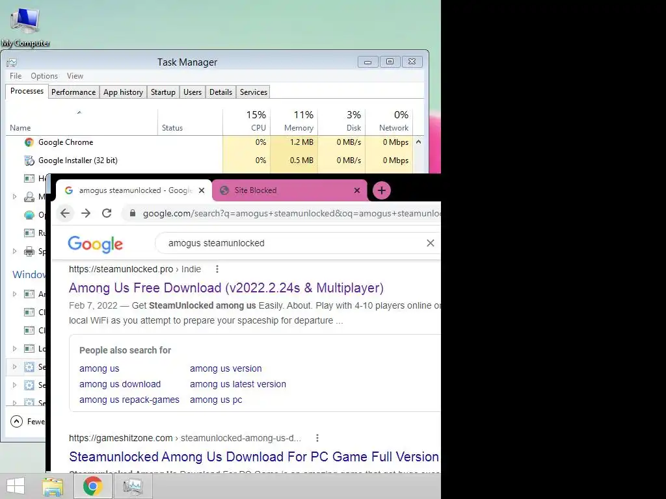Expand the service host row just below the highlighted one
Viewport: 666px width, 499px height.
tap(14, 385)
